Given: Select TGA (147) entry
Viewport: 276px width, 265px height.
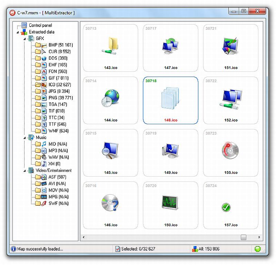Looking at the screenshot, I should point(58,105).
